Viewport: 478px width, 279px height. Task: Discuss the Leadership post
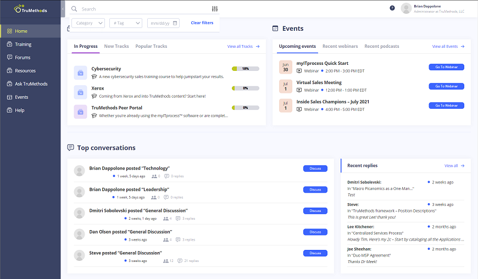(315, 189)
